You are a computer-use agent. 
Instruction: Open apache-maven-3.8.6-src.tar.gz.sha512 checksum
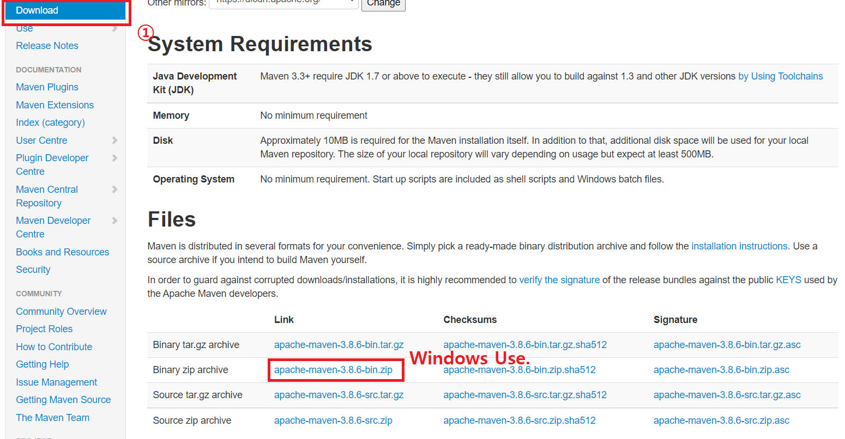pyautogui.click(x=525, y=395)
